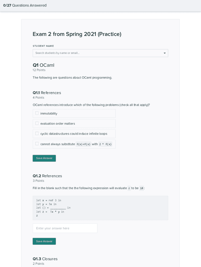The image size is (201, 267).
Task: Click the Q1.2 References heading
Action: tap(47, 176)
